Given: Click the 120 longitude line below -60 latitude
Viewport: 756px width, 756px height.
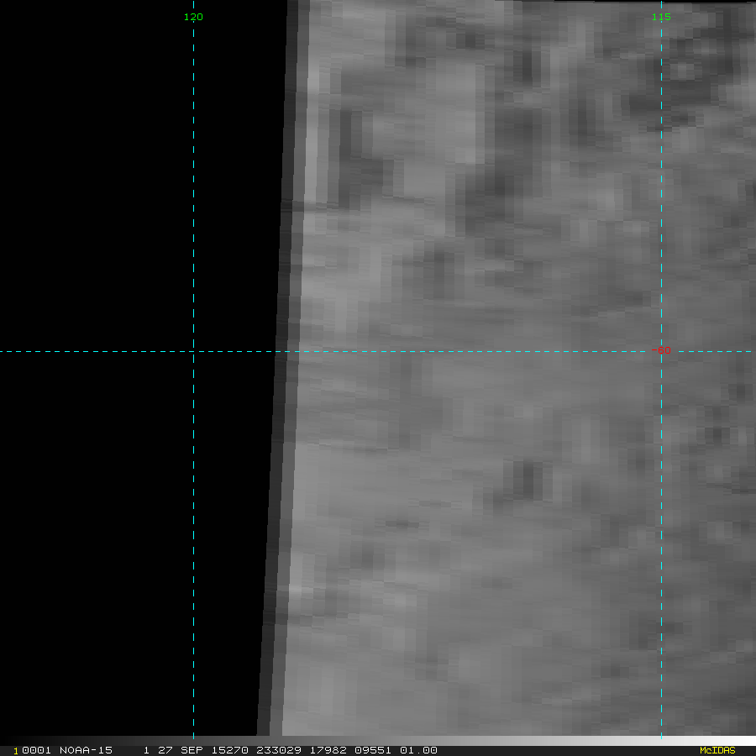Looking at the screenshot, I should point(193,546).
